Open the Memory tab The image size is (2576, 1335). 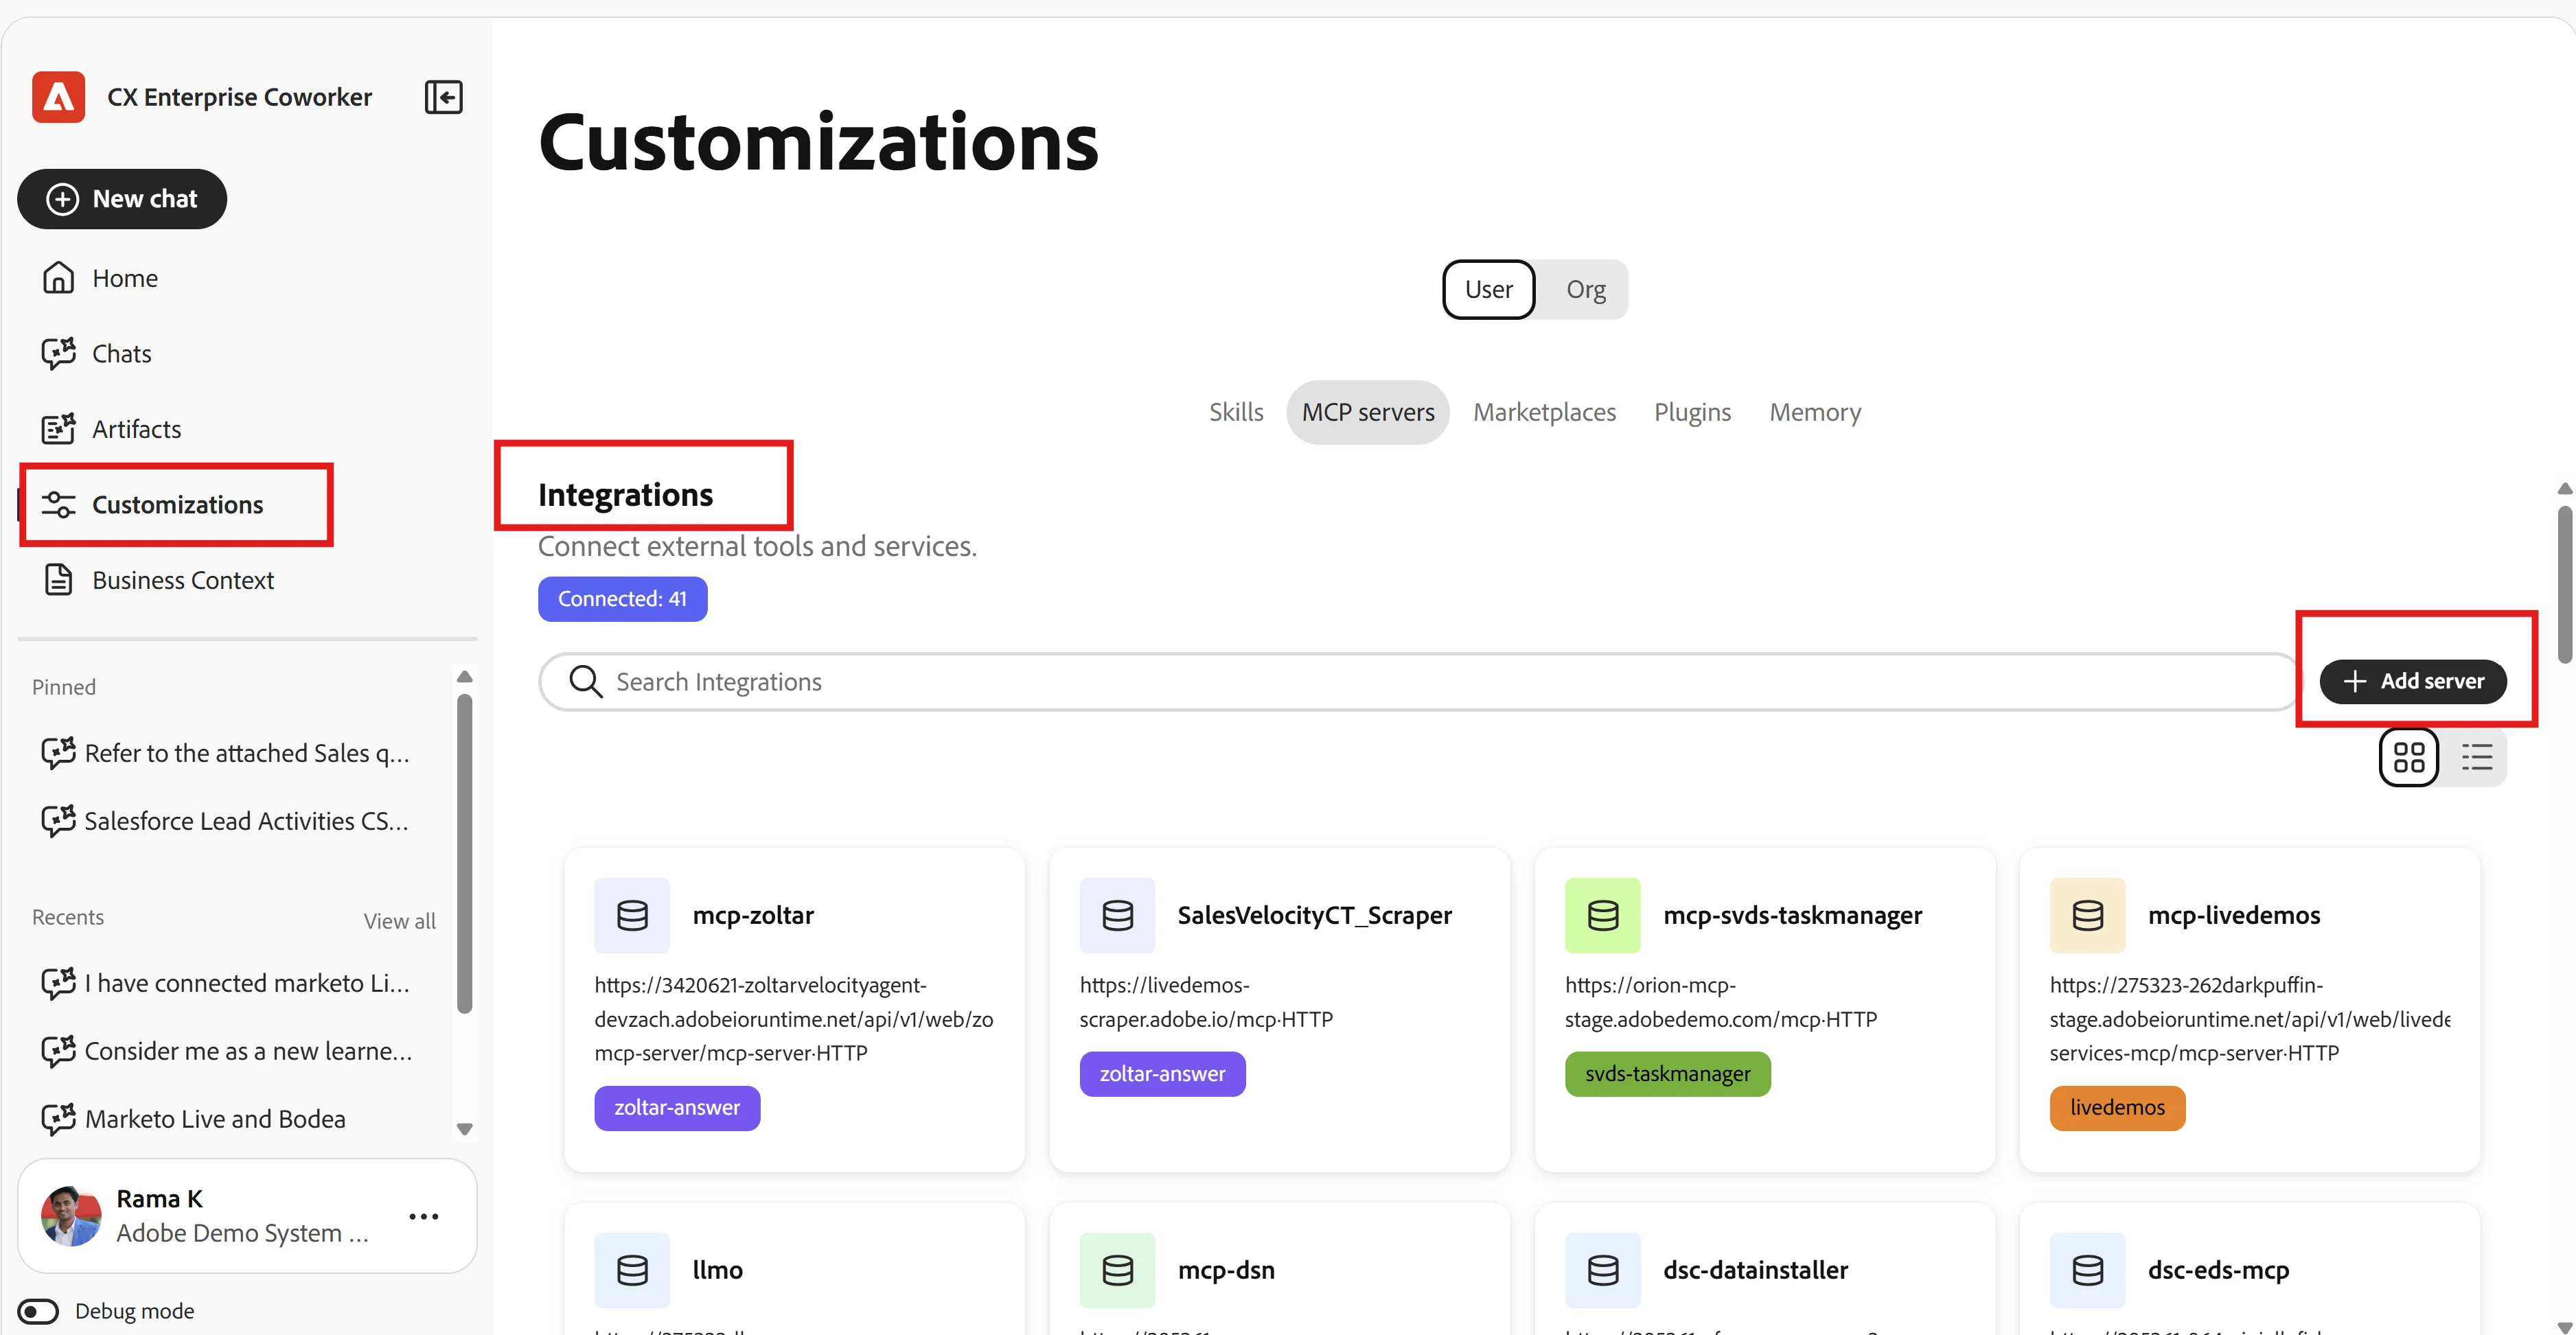pos(1815,412)
